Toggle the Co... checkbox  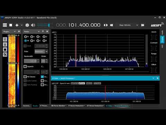coord(42,81)
